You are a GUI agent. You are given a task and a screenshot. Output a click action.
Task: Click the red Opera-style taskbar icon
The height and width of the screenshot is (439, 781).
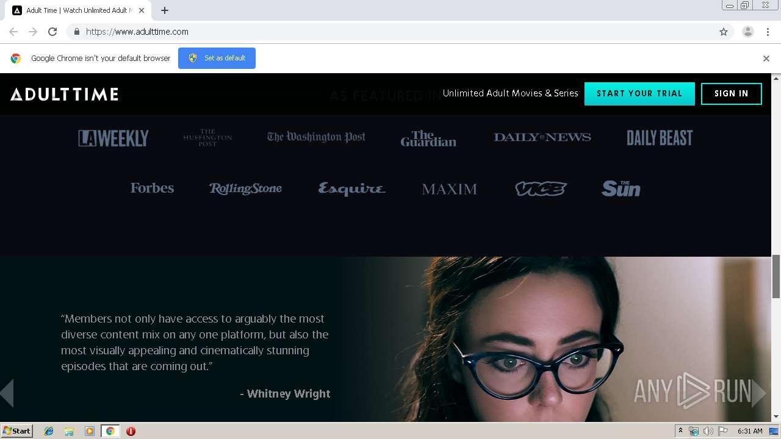131,431
